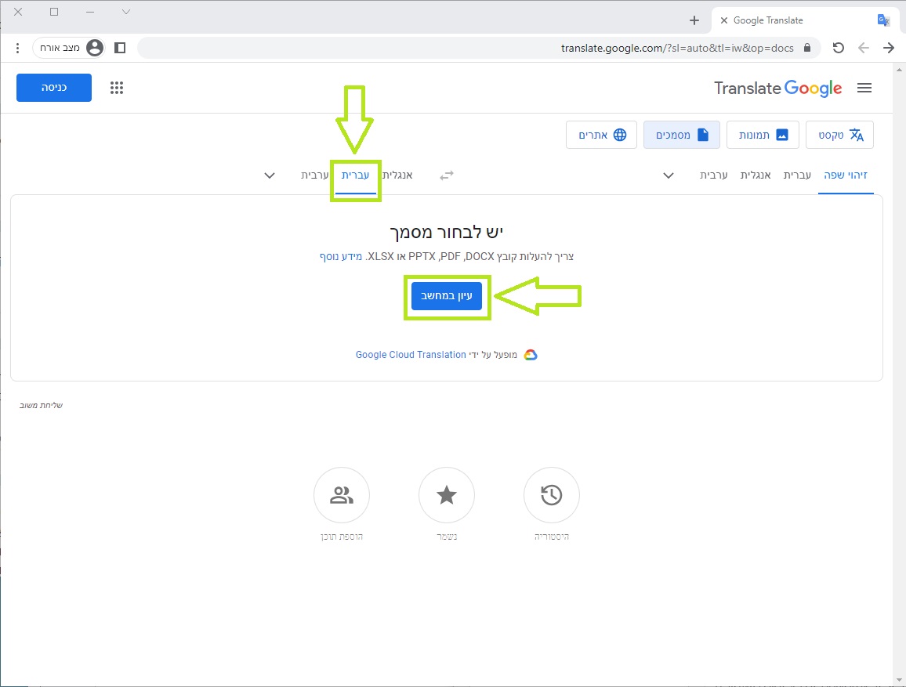Choose Detect language (זיהוי שפה) source

(x=846, y=175)
